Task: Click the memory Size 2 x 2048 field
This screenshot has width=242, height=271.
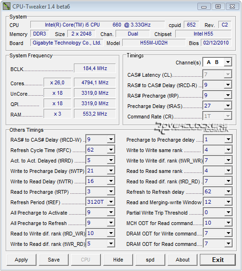Action: [x=81, y=34]
